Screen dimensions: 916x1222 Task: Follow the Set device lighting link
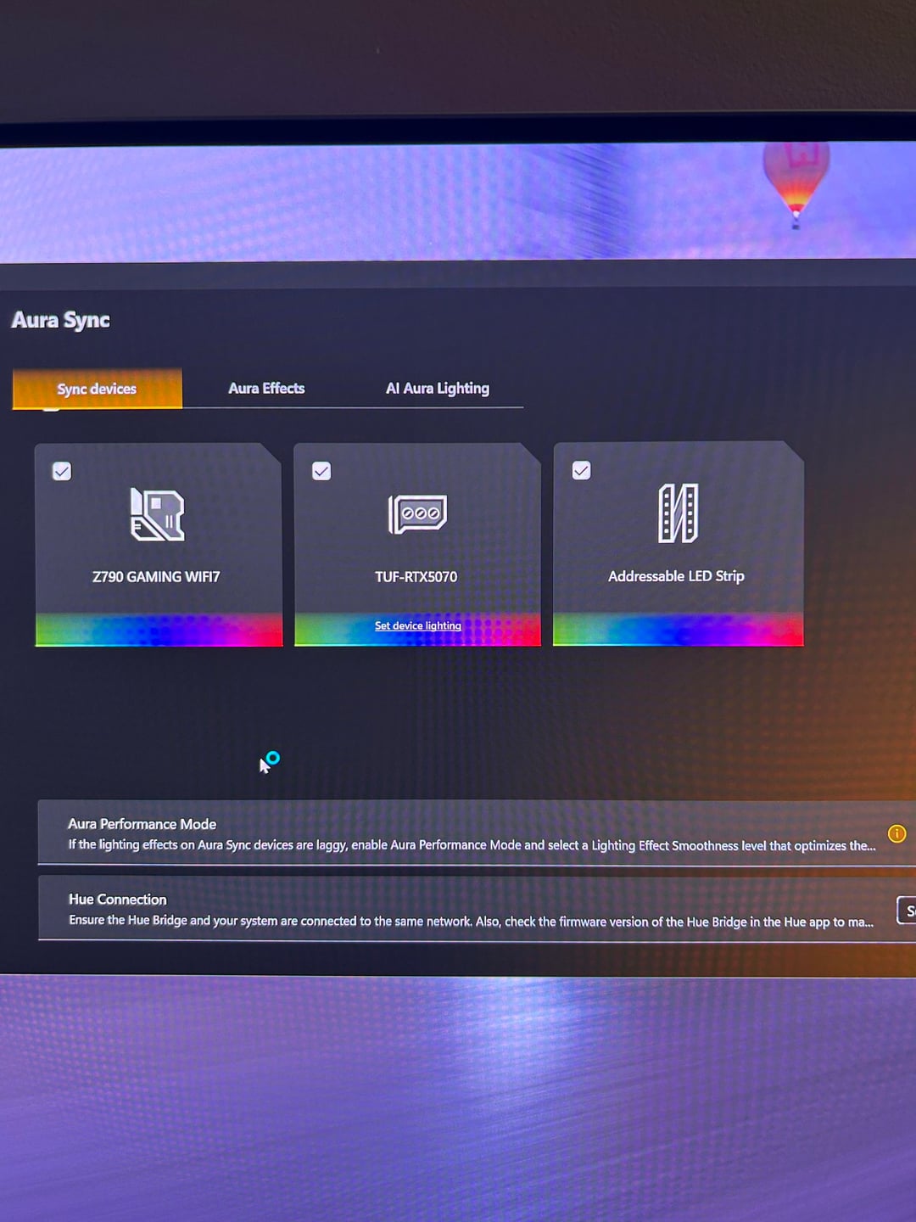pyautogui.click(x=418, y=625)
